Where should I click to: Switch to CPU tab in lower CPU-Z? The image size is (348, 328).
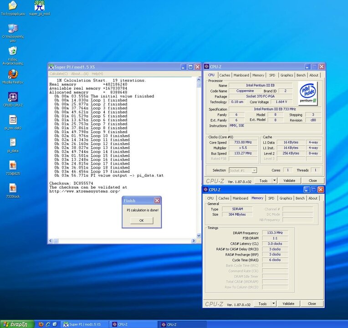click(210, 198)
